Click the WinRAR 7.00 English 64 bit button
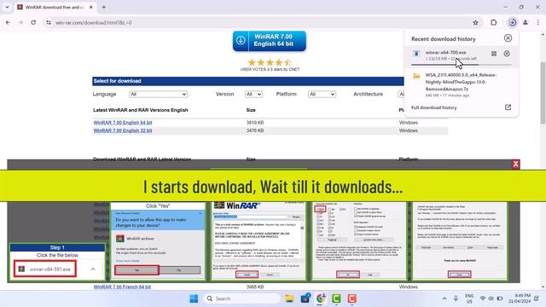Screen dimensions: 546x307 click(x=270, y=41)
